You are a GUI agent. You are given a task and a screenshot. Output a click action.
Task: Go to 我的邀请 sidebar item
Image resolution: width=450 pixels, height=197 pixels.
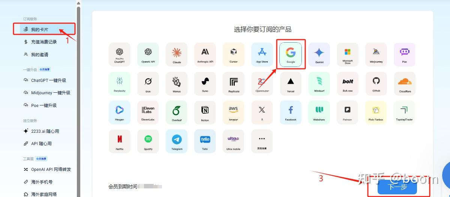[36, 55]
